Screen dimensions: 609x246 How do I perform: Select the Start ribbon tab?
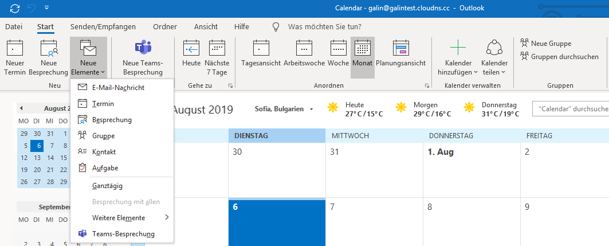45,27
